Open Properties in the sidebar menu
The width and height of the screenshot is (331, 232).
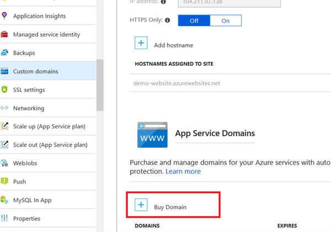click(26, 218)
